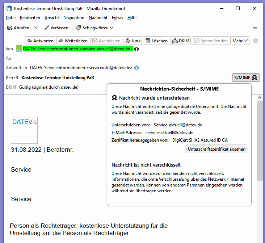Open the Schlagwörter tags dropdown
Screen dimensions: 265x243
(x=94, y=28)
